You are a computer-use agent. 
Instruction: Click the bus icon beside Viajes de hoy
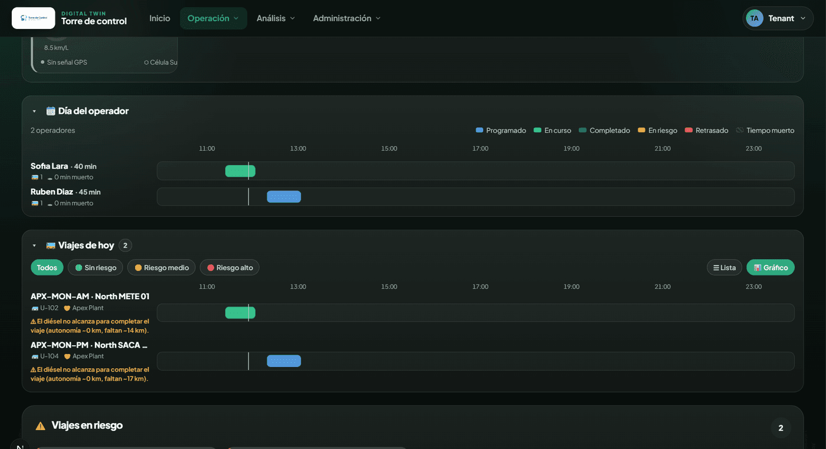(x=51, y=245)
